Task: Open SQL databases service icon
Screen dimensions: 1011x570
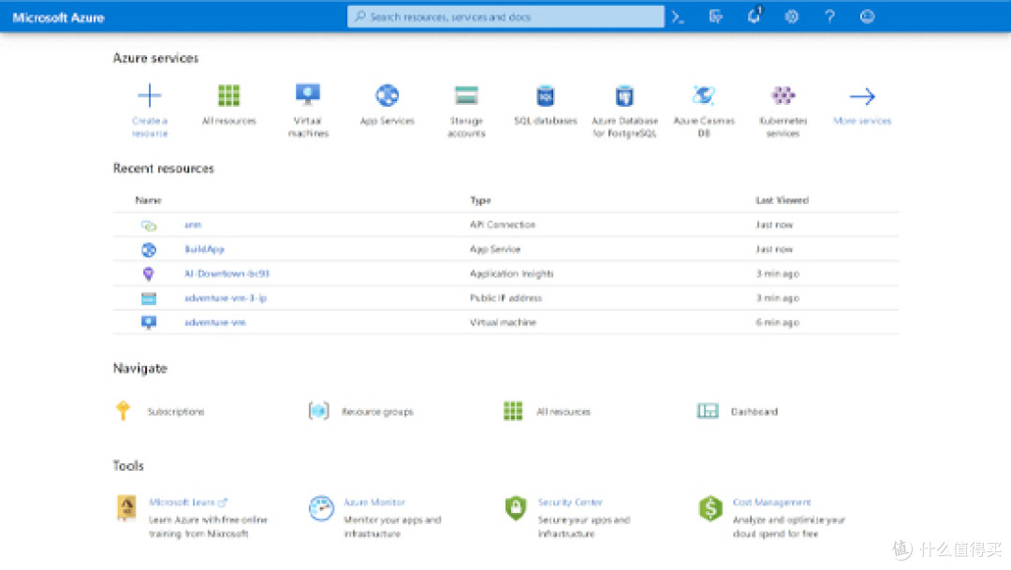Action: pos(546,96)
